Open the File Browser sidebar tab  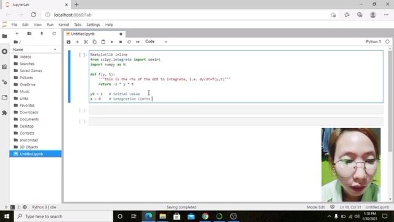tap(4, 36)
